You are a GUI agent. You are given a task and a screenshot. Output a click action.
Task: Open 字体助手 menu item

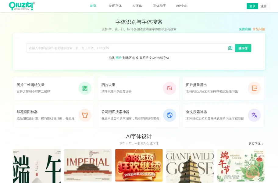(x=159, y=6)
